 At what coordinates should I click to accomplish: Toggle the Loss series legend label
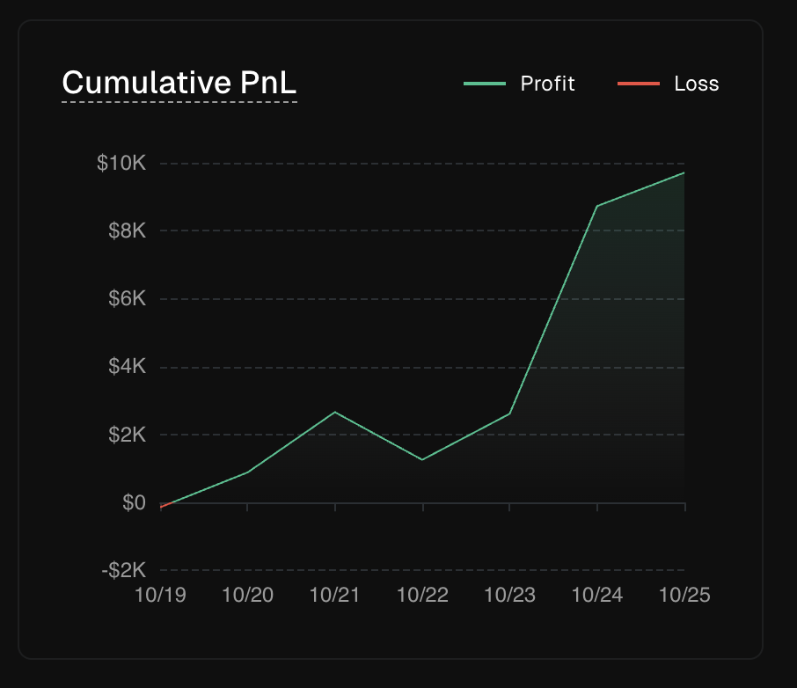[696, 84]
